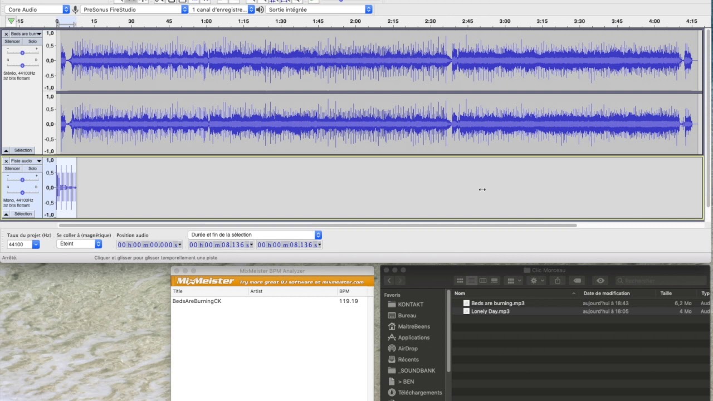Click the Finder share icon
Viewport: 713px width, 401px height.
[x=558, y=281]
